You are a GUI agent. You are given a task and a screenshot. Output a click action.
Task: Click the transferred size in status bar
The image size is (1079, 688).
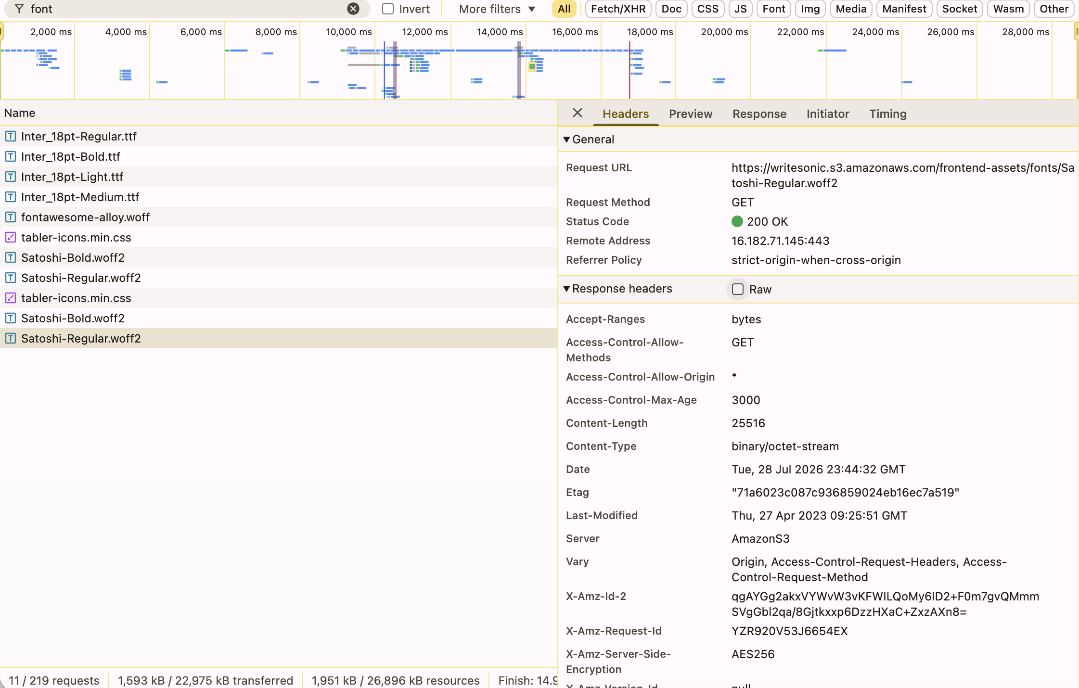(x=206, y=680)
